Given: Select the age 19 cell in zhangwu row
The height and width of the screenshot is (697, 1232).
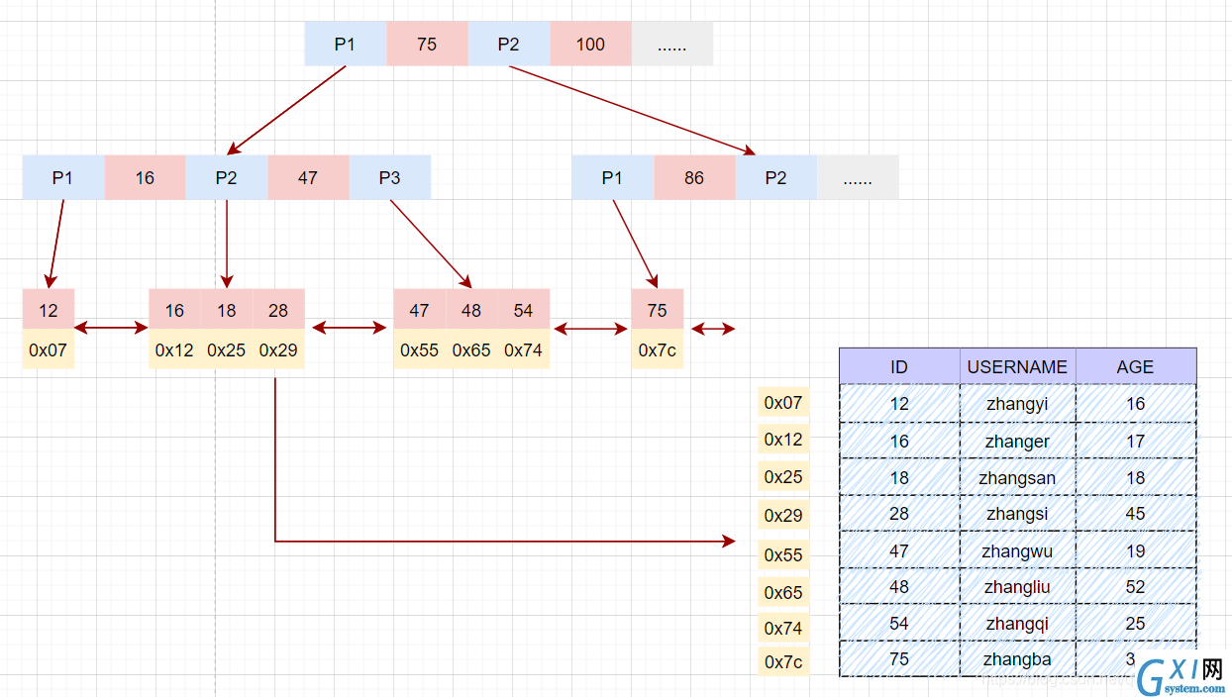Looking at the screenshot, I should pos(1136,550).
